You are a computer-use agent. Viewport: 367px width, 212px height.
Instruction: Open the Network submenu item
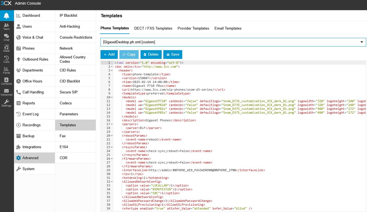pos(75,48)
